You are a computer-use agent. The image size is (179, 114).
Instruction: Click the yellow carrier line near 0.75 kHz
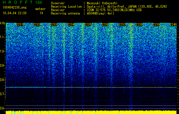(91, 87)
